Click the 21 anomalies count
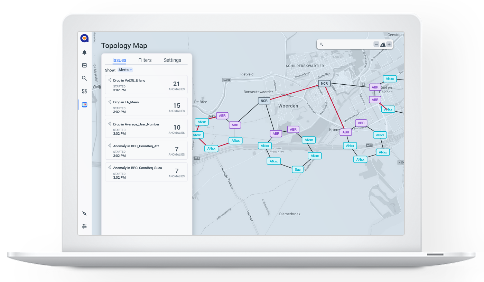Screen dimensions: 484x282 [x=177, y=84]
